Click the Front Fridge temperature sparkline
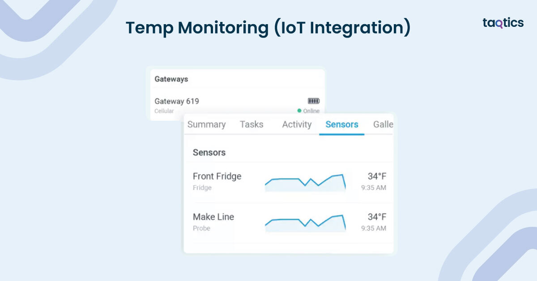Image resolution: width=537 pixels, height=281 pixels. 305,181
